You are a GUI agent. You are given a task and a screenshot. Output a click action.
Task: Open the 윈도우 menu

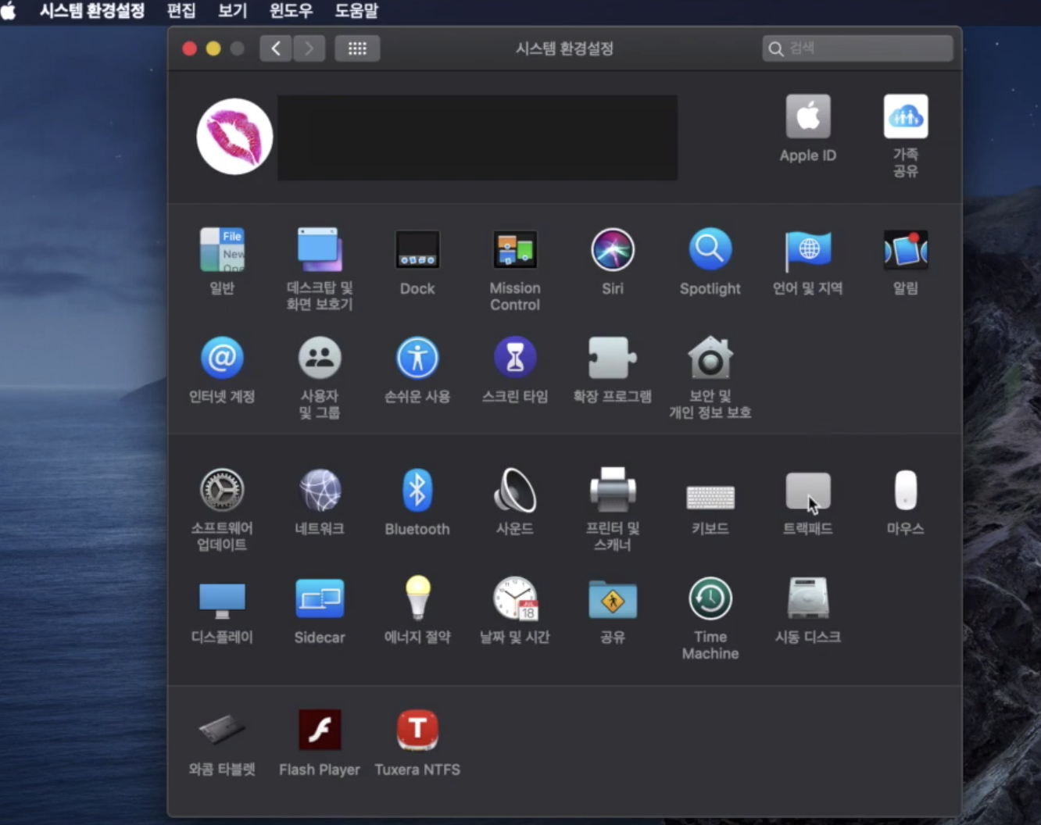[291, 11]
